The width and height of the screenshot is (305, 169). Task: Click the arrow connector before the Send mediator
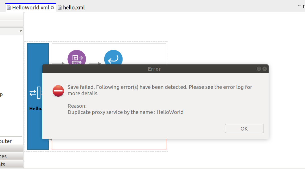60,64
